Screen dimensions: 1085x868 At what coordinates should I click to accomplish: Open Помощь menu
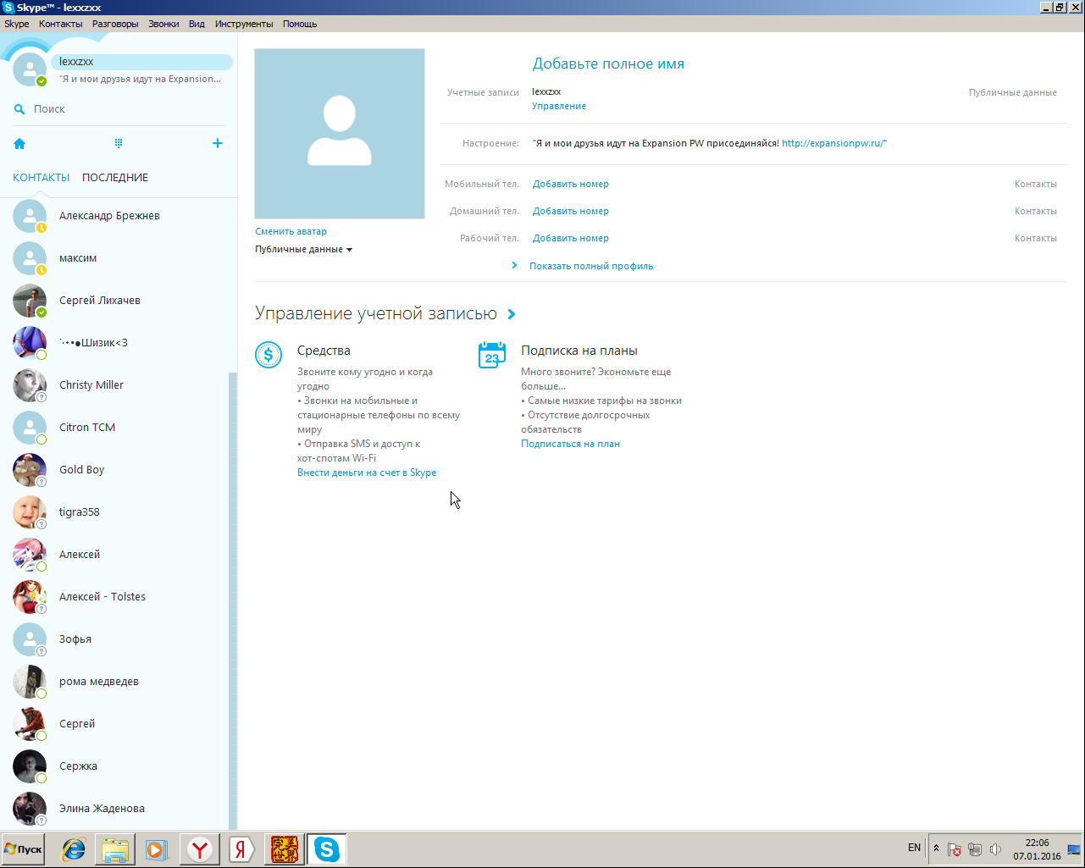(x=300, y=24)
